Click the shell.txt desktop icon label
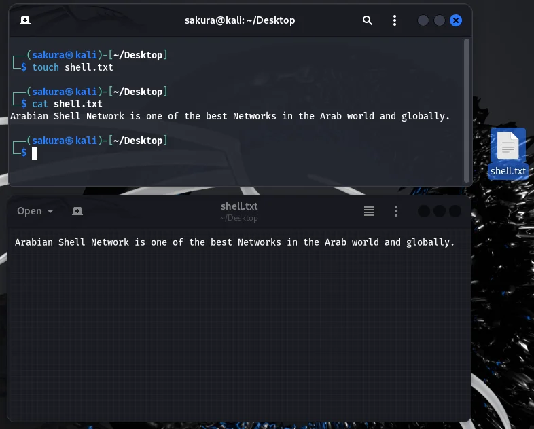 tap(508, 171)
